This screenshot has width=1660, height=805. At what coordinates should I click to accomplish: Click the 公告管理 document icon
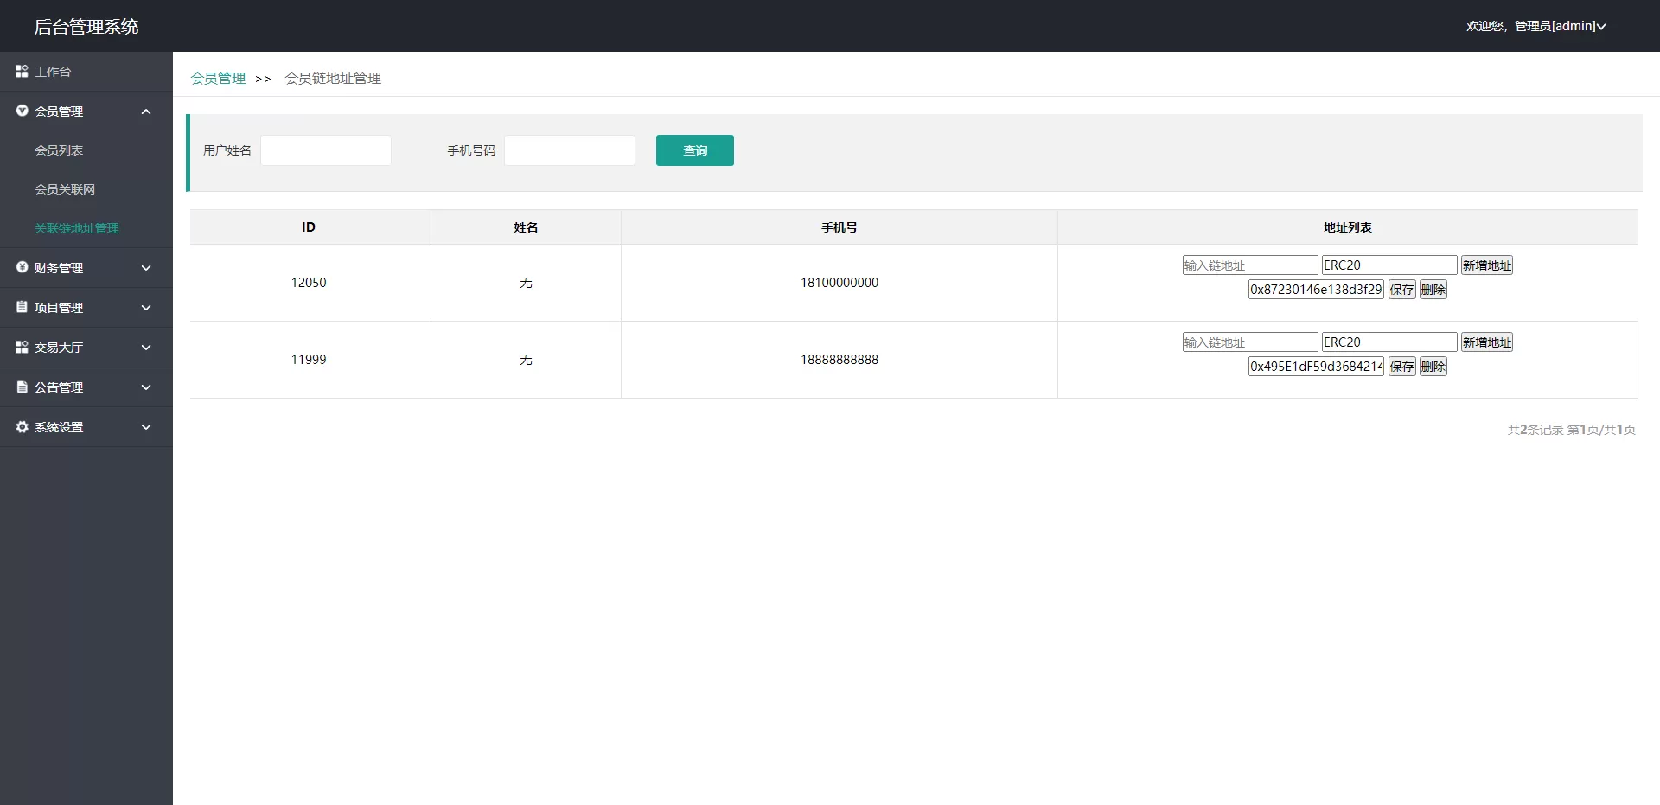22,387
